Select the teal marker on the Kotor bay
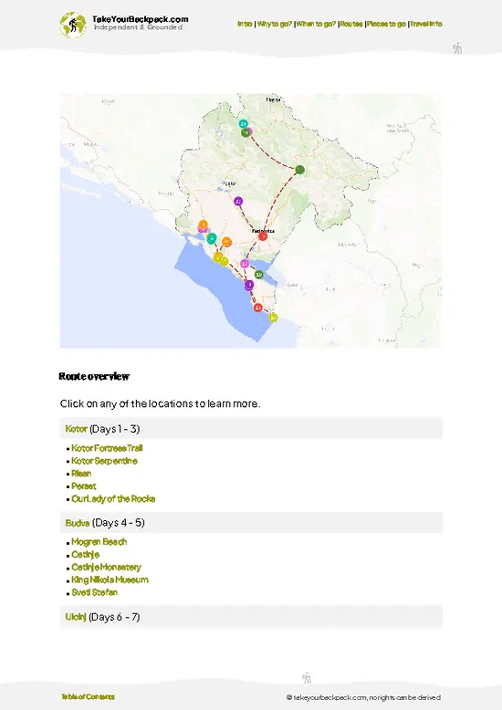 click(212, 237)
